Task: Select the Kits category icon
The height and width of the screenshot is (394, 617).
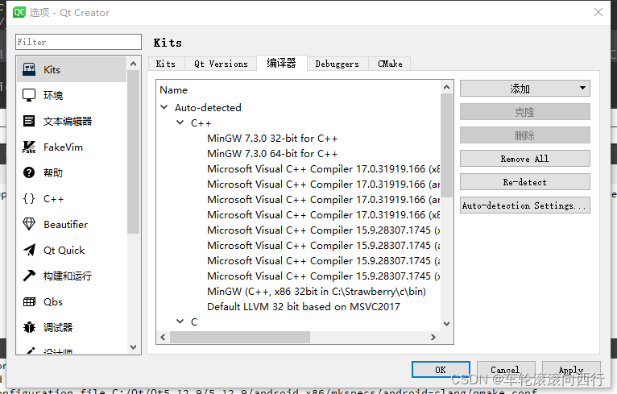Action: [29, 69]
